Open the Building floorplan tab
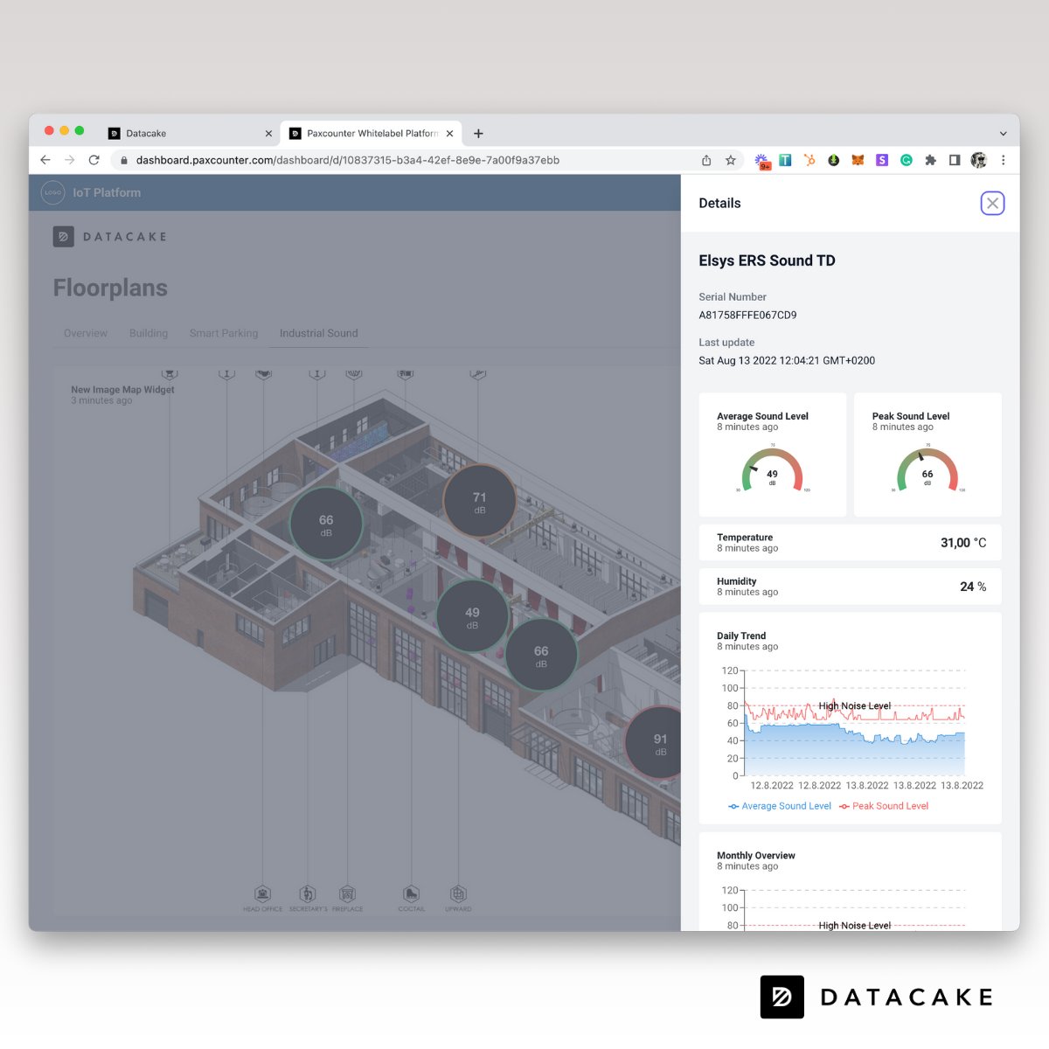Image resolution: width=1049 pixels, height=1049 pixels. point(149,333)
